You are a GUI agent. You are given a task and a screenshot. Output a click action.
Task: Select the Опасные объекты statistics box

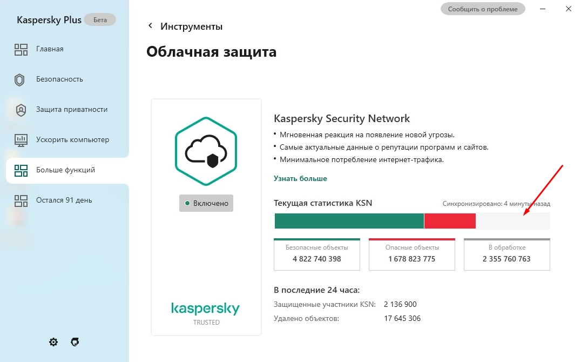pos(412,254)
